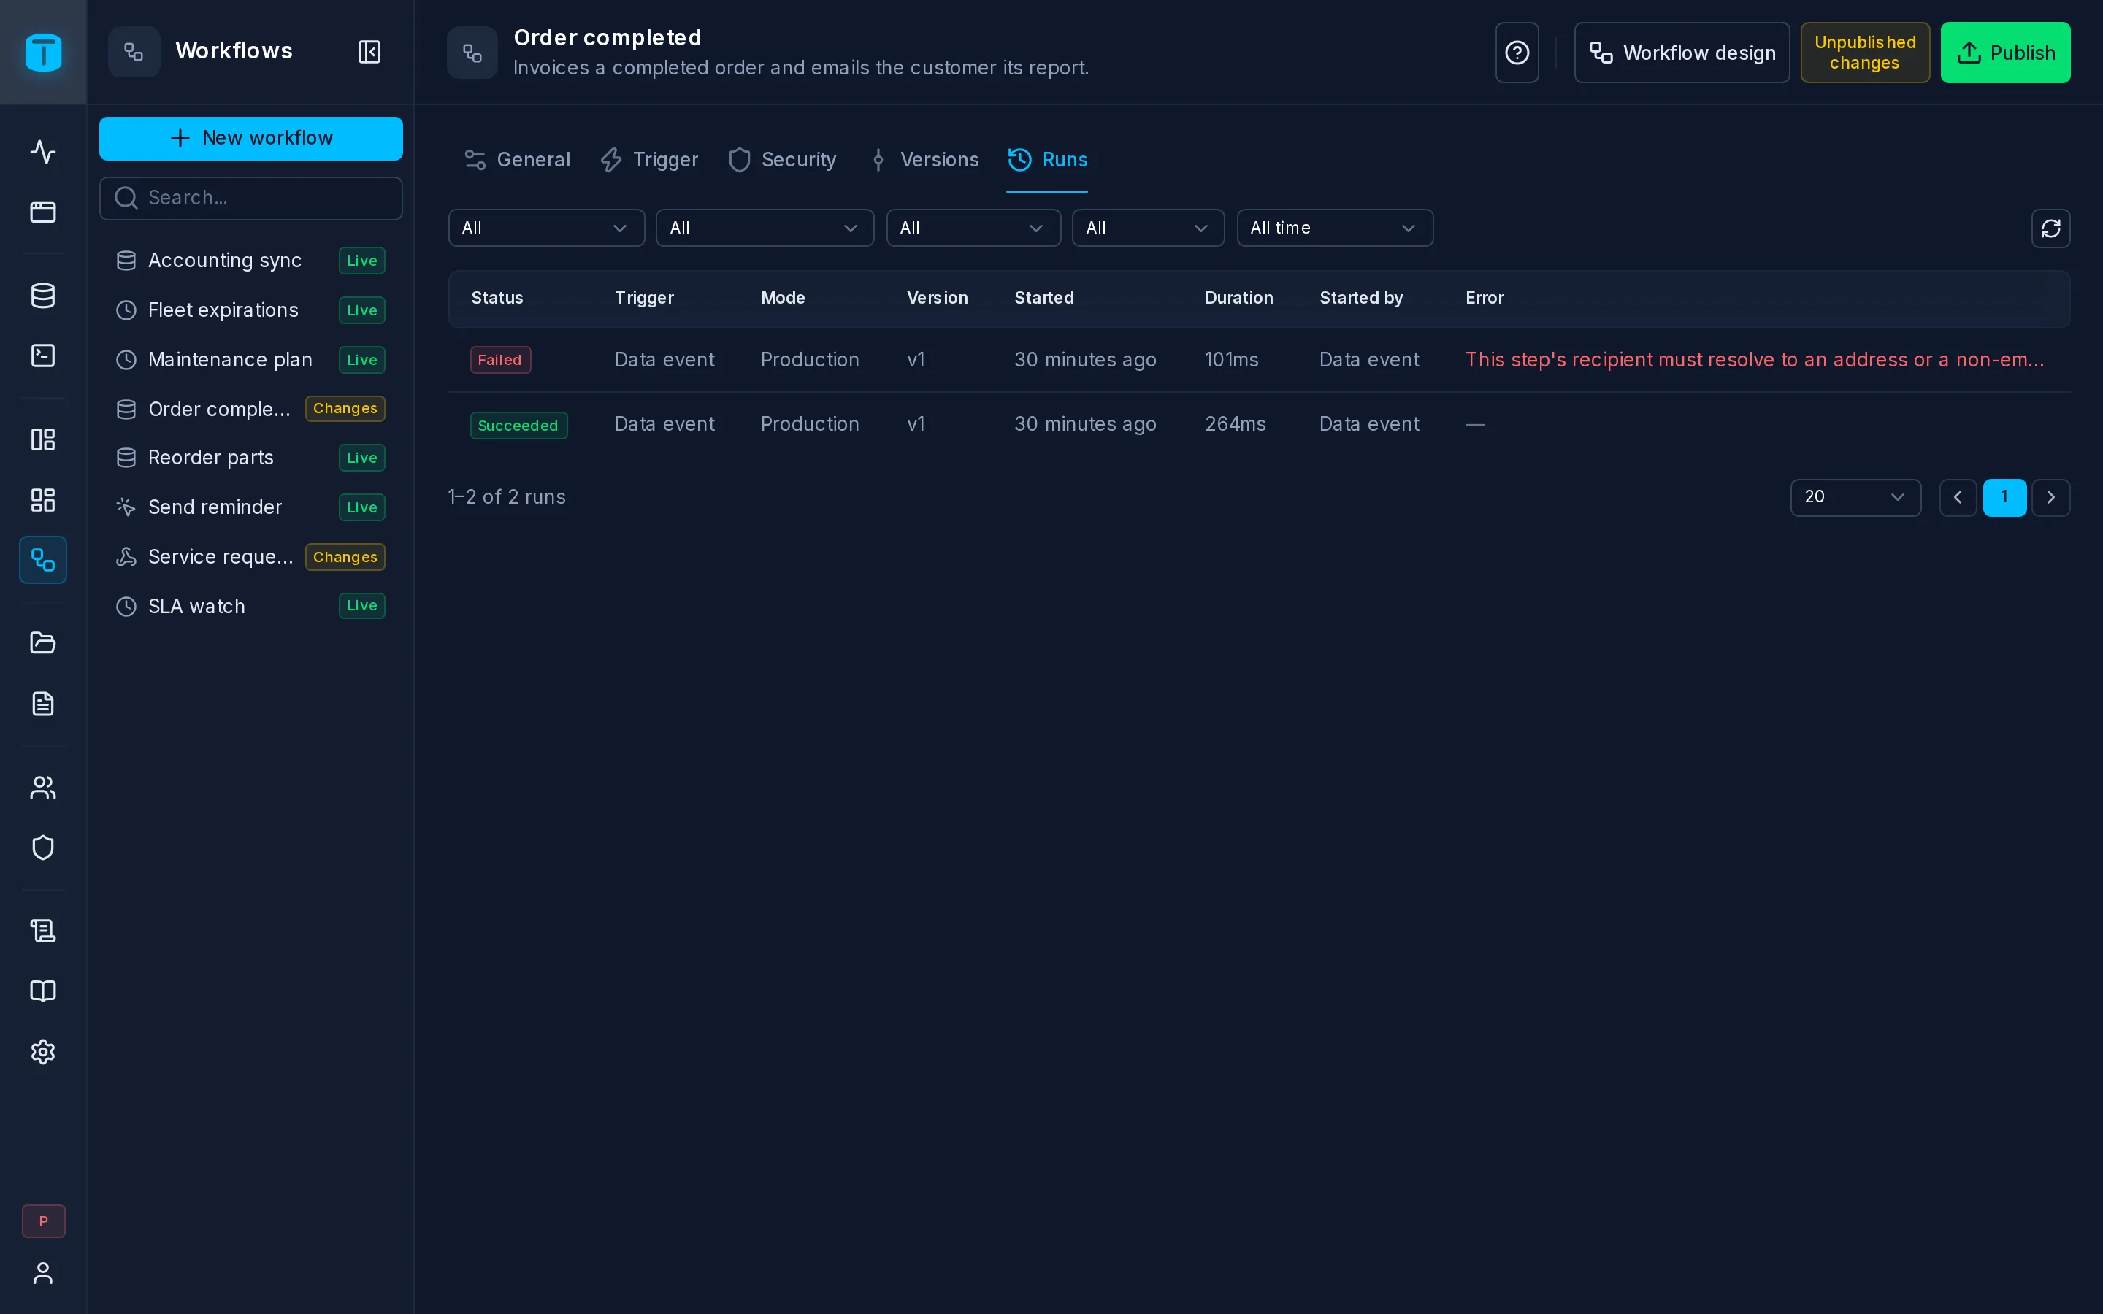Image resolution: width=2103 pixels, height=1314 pixels.
Task: Focus the workflow Search field
Action: (x=251, y=198)
